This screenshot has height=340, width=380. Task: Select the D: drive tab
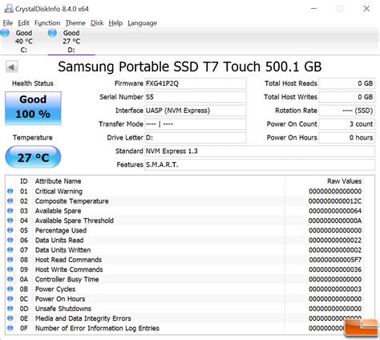point(71,41)
